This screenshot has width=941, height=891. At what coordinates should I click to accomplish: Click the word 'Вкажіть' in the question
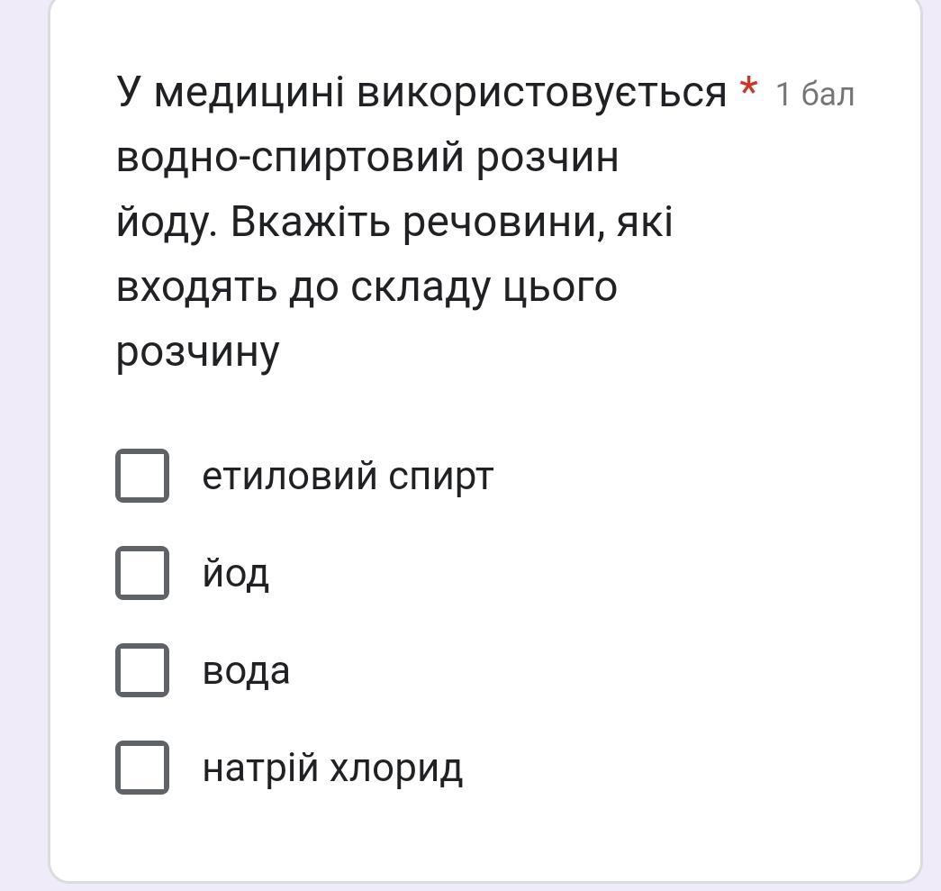pos(311,222)
